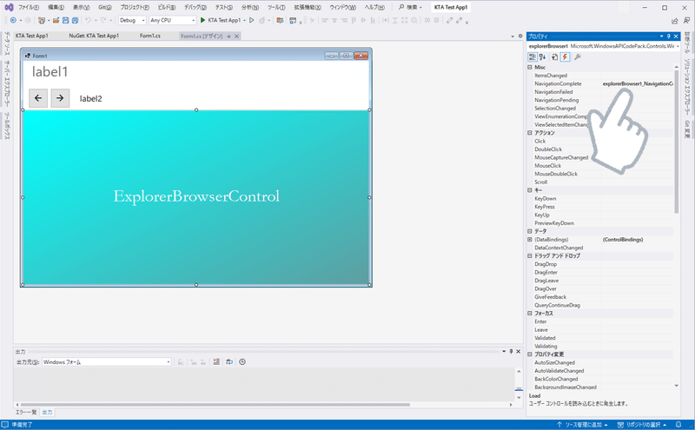The image size is (695, 430).
Task: Click Start Without Debugging outline play icon
Action: (251, 20)
